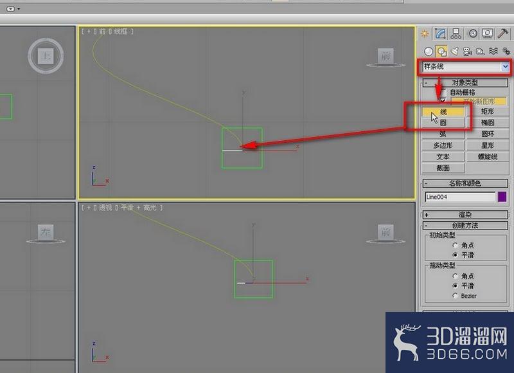Toggle the 自动栅格 checkbox
This screenshot has width=514, height=373.
pyautogui.click(x=443, y=92)
